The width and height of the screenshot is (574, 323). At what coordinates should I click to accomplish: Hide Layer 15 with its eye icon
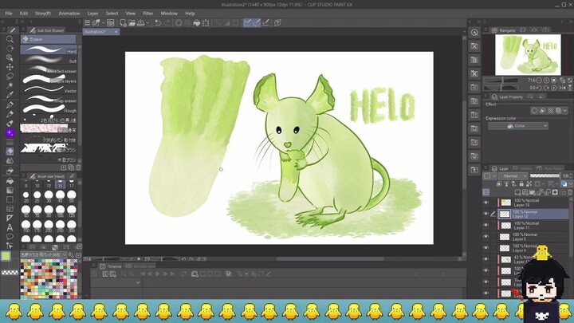coord(486,203)
